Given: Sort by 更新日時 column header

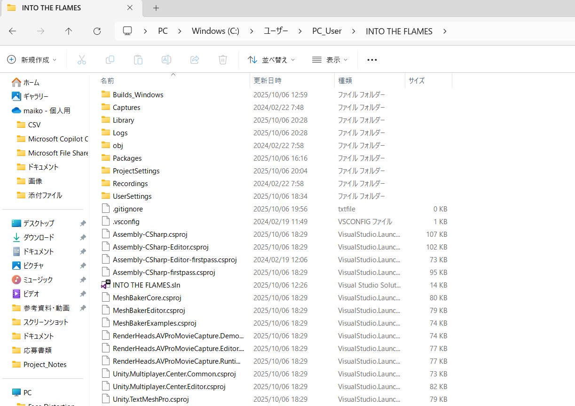Looking at the screenshot, I should 292,80.
